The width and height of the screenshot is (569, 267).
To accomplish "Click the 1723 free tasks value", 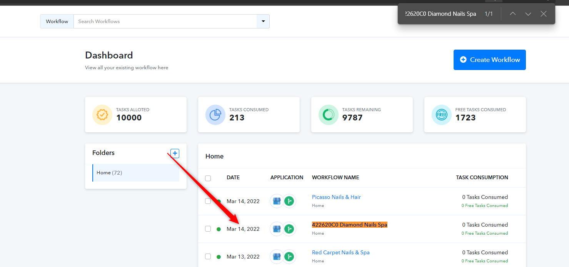I will click(x=466, y=118).
